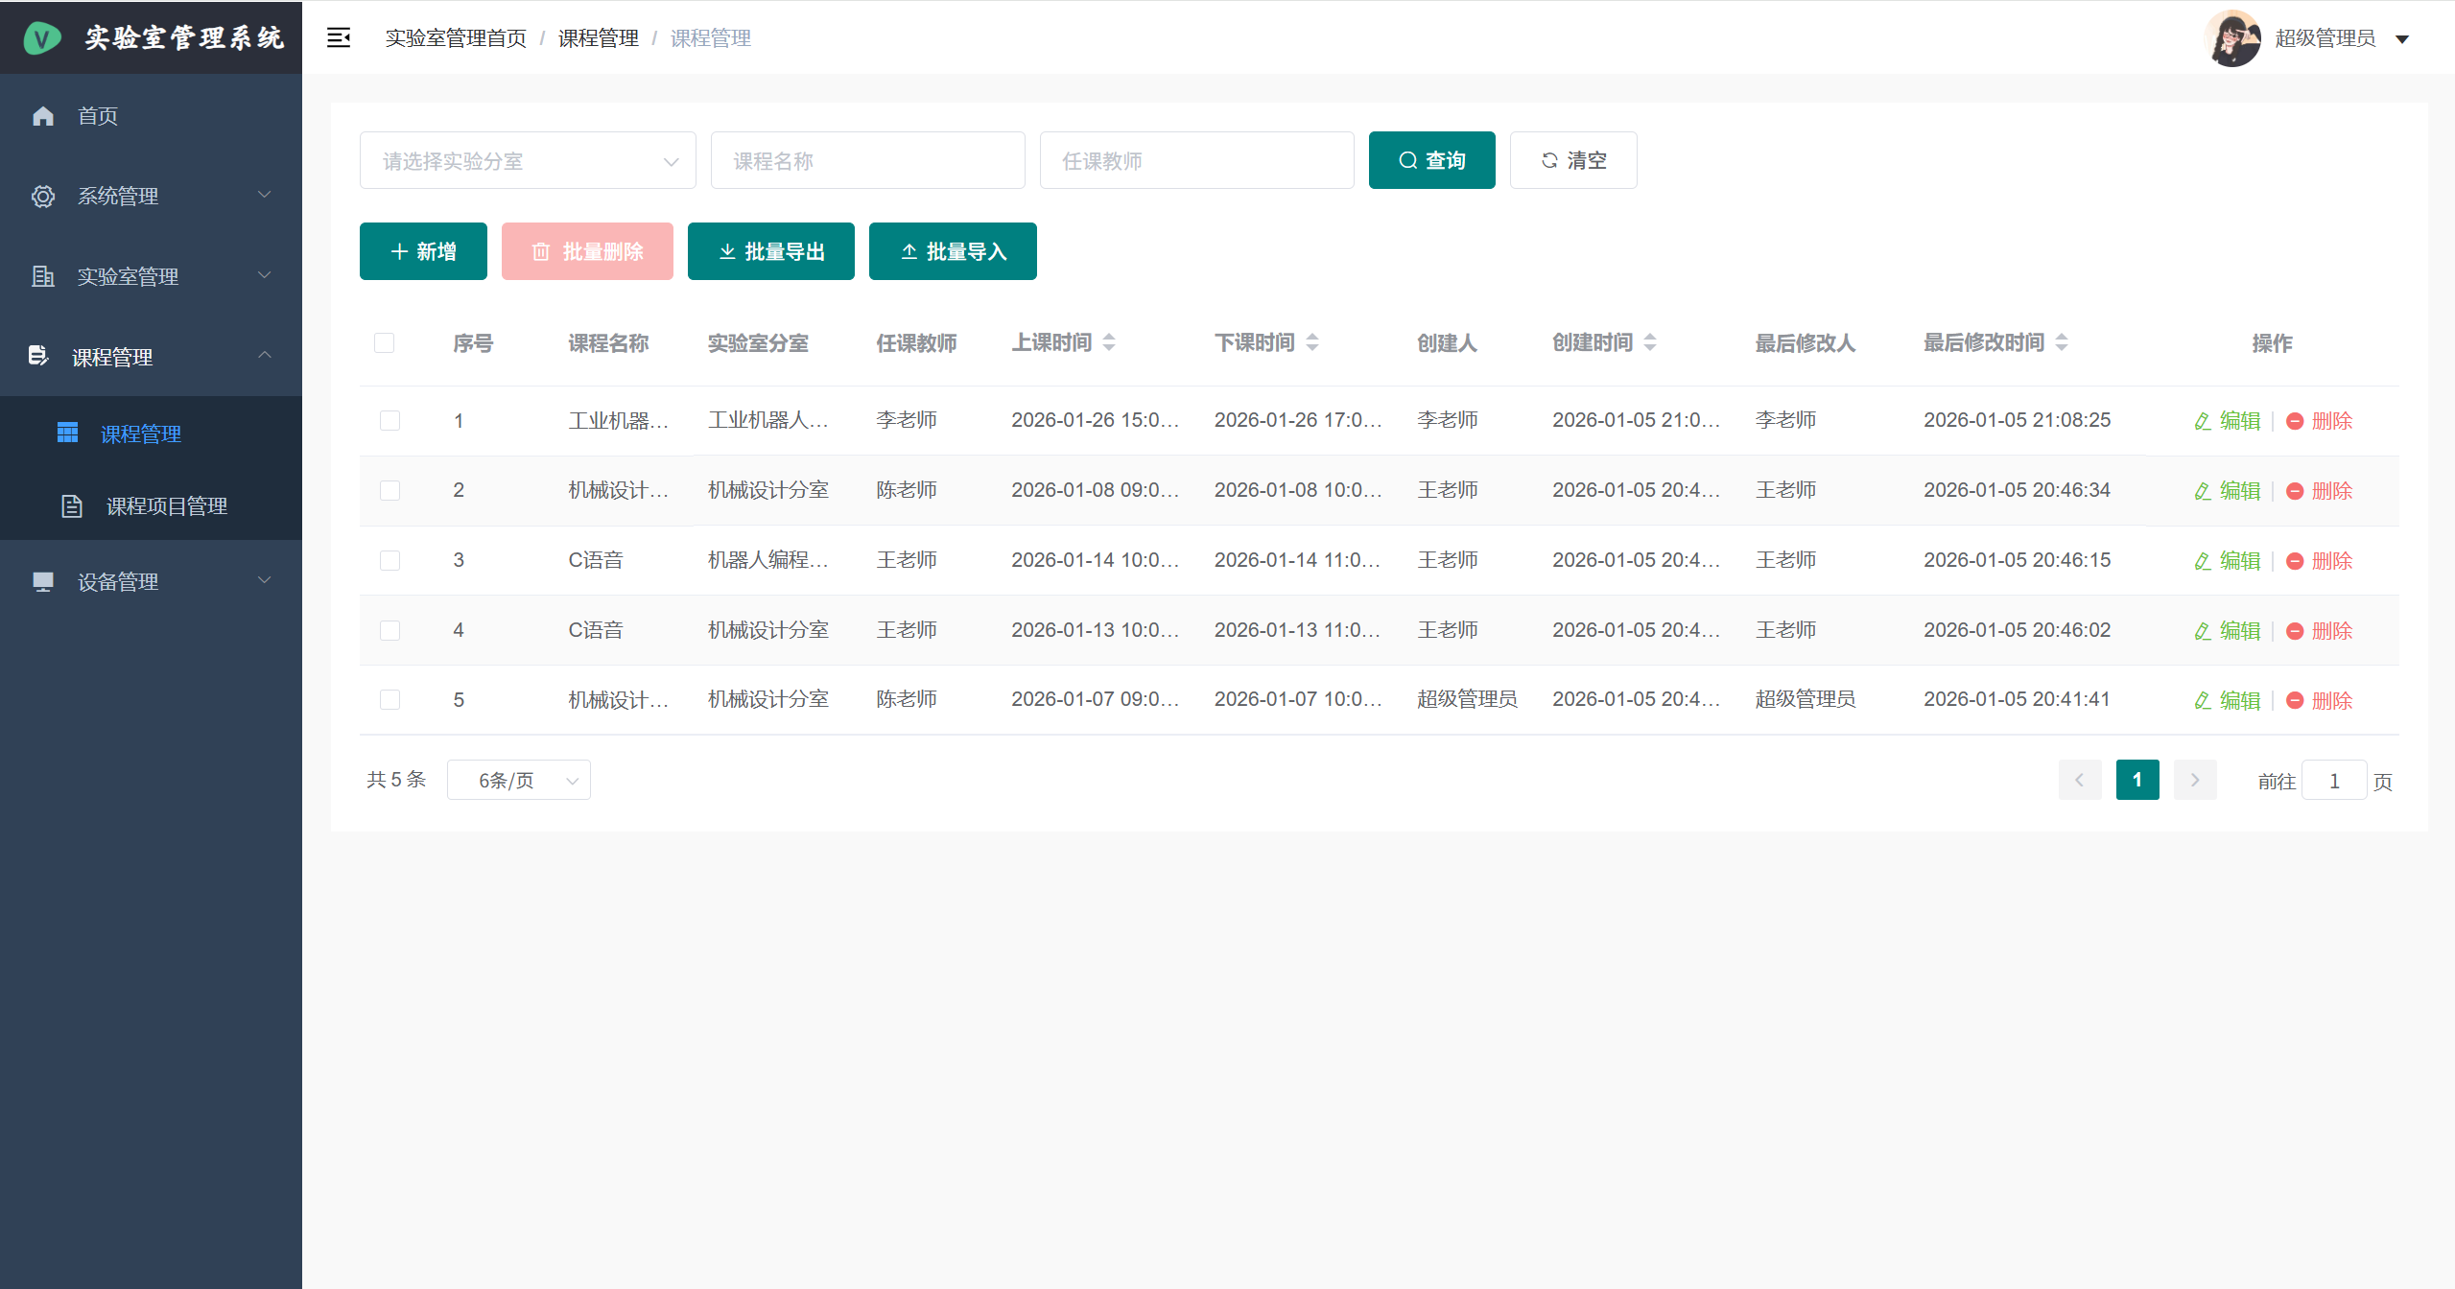Click the user avatar picture

tap(2233, 38)
